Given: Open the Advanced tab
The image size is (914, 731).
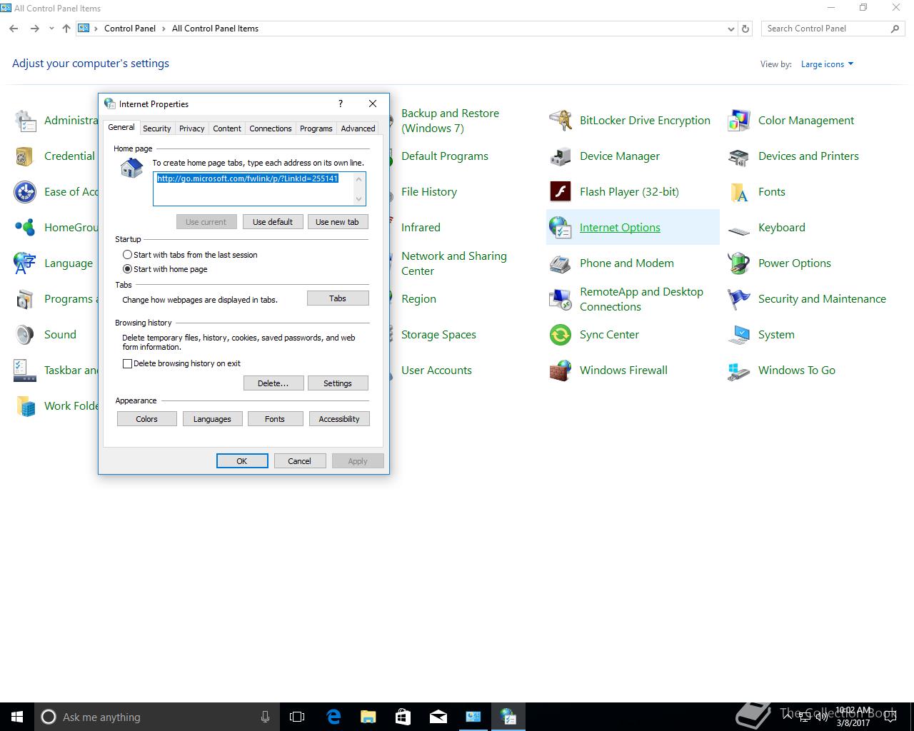Looking at the screenshot, I should click(358, 128).
